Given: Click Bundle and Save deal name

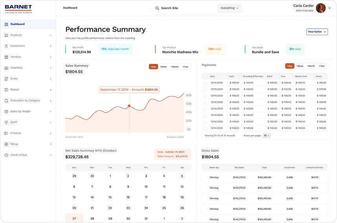Looking at the screenshot, I should (266, 52).
